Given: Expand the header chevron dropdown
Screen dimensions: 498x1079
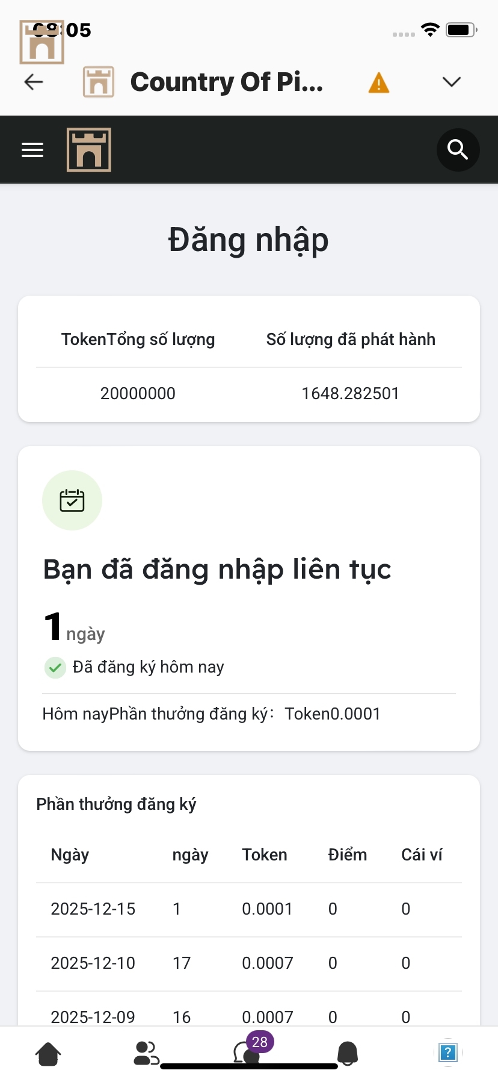Looking at the screenshot, I should [451, 82].
